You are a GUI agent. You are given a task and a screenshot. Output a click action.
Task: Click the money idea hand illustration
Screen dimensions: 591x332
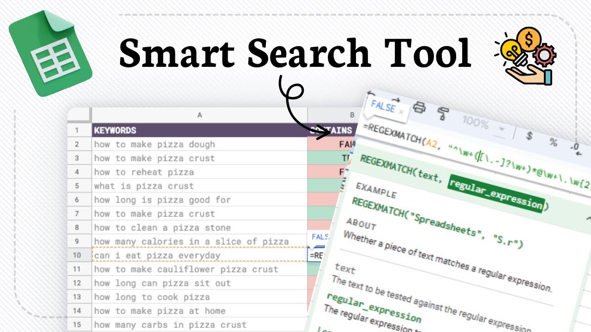click(525, 55)
